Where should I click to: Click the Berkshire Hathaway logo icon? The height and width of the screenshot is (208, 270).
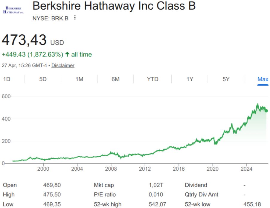[13, 10]
